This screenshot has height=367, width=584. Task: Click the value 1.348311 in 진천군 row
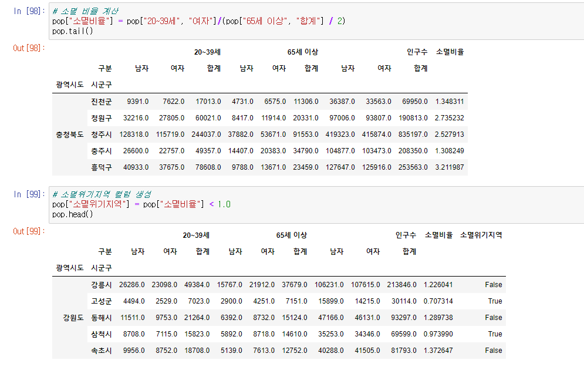(x=450, y=102)
